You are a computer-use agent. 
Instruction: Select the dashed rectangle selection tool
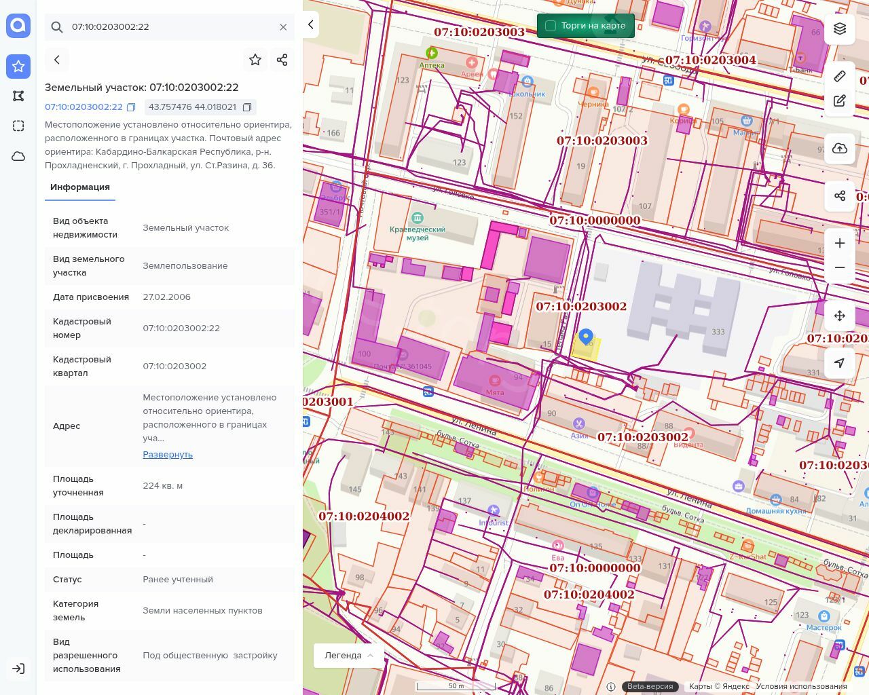coord(18,126)
